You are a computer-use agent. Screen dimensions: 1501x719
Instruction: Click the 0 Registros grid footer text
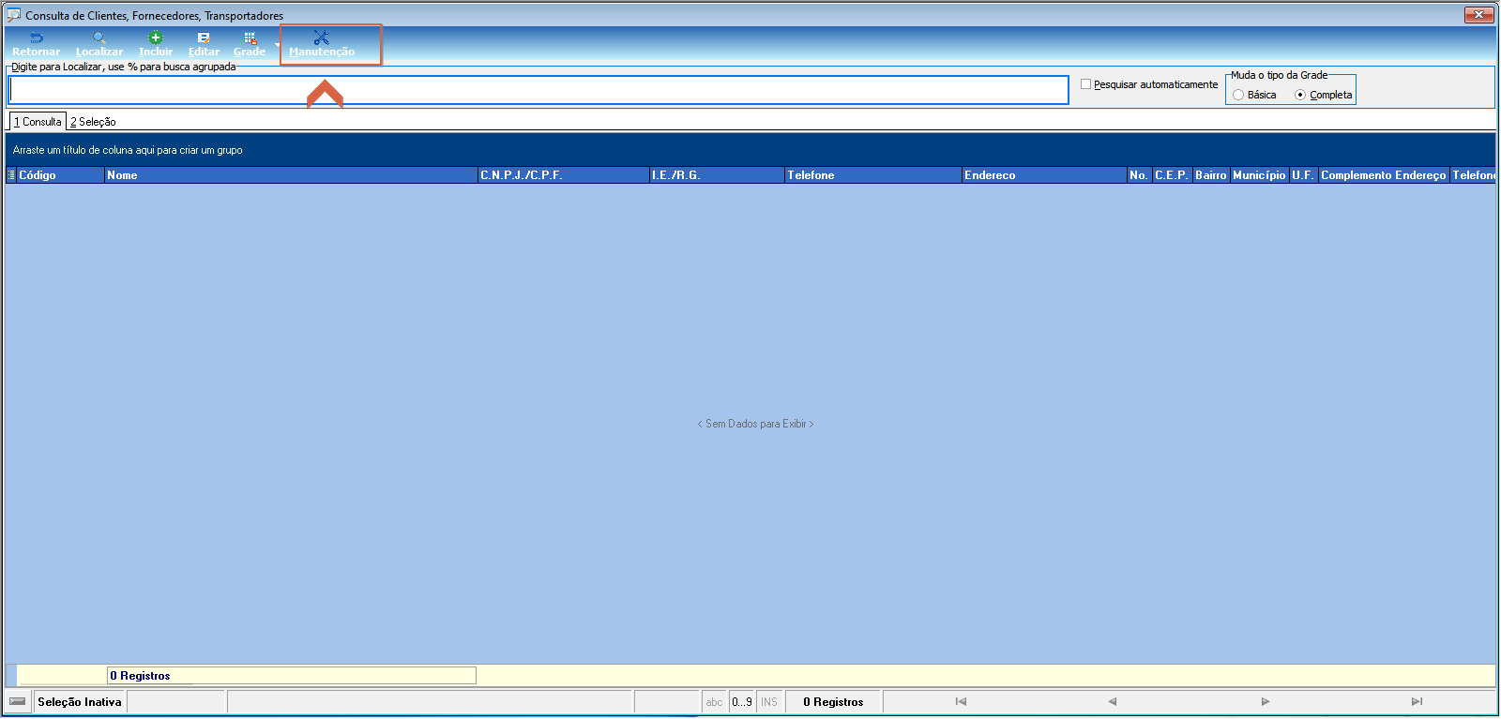click(x=140, y=676)
